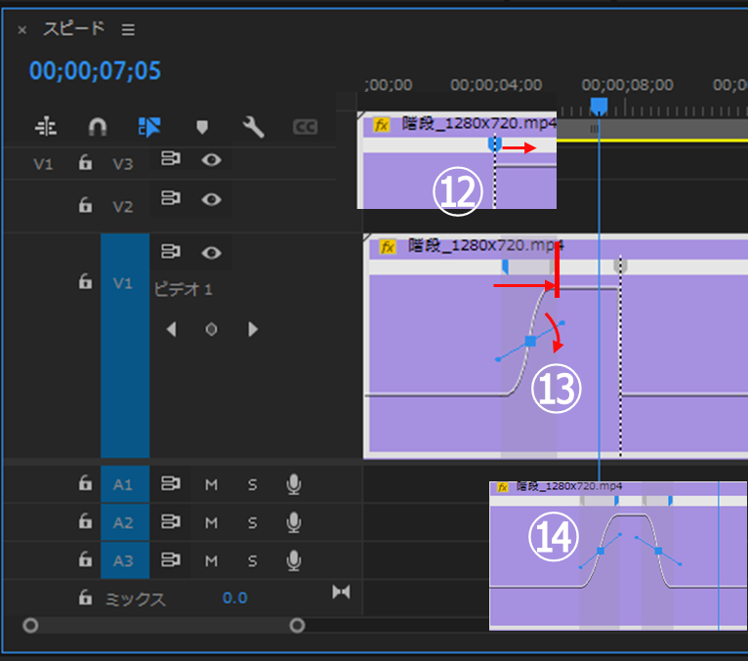The image size is (748, 661).
Task: Close the スピード sequence tab
Action: pos(22,30)
